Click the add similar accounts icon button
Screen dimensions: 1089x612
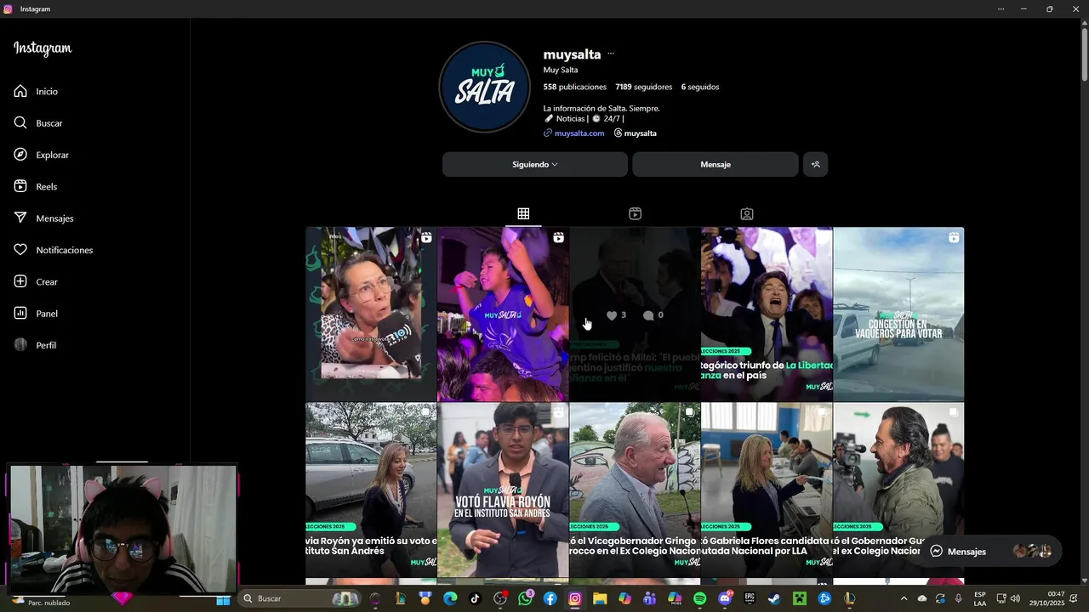tap(815, 164)
